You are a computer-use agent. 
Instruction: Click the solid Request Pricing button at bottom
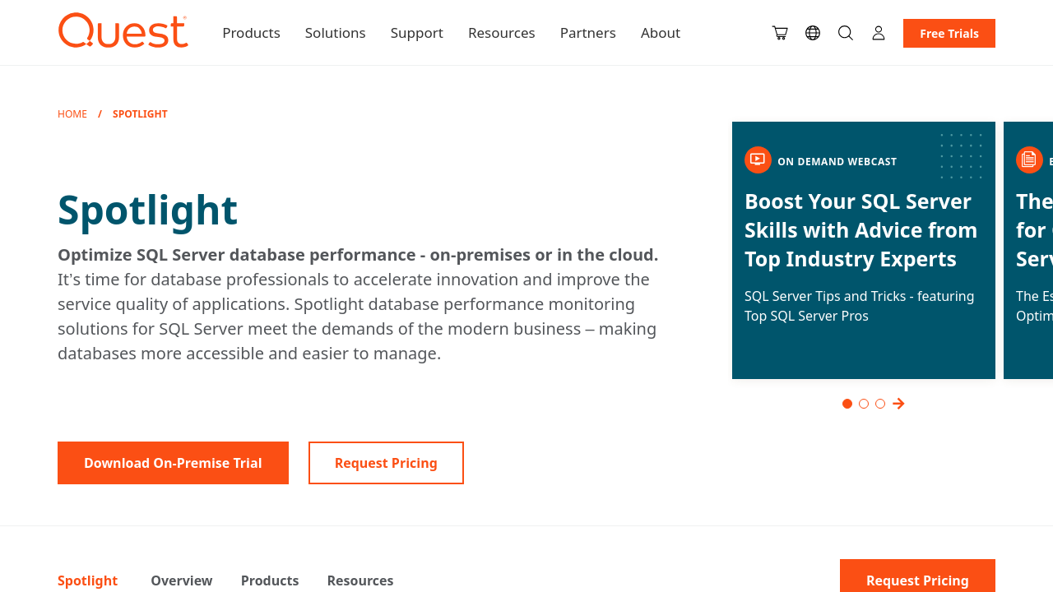917,576
